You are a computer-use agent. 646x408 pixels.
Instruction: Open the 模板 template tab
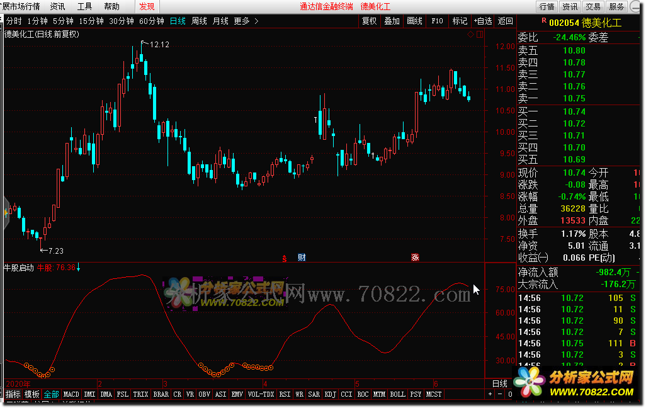[x=31, y=394]
